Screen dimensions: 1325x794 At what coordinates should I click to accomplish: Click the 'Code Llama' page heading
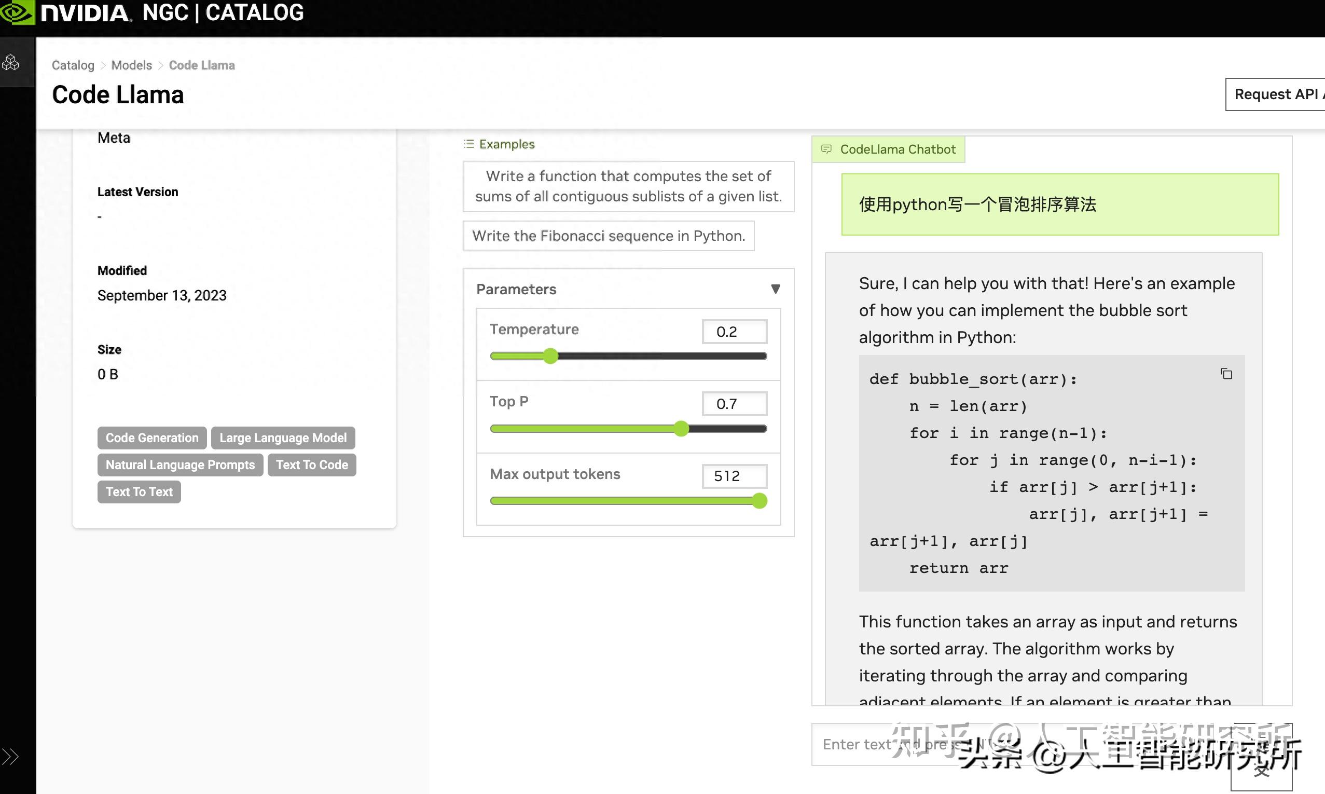(x=118, y=94)
